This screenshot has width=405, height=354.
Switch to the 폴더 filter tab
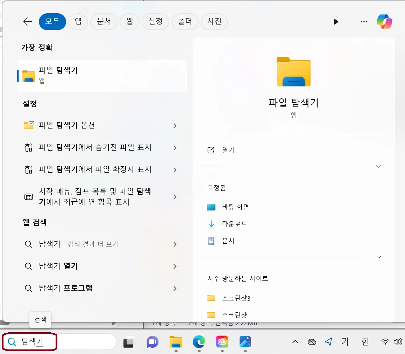click(x=185, y=21)
